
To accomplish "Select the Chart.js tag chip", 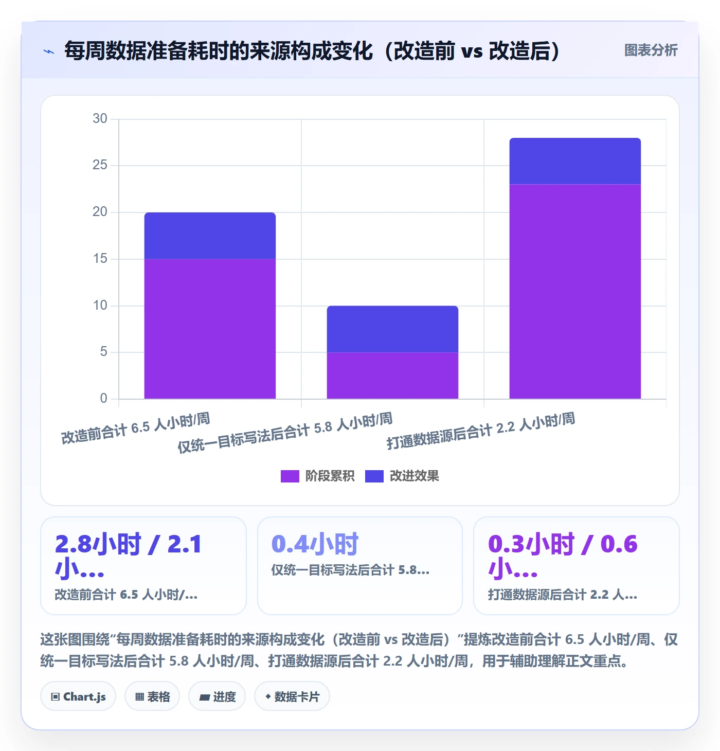I will pos(78,696).
